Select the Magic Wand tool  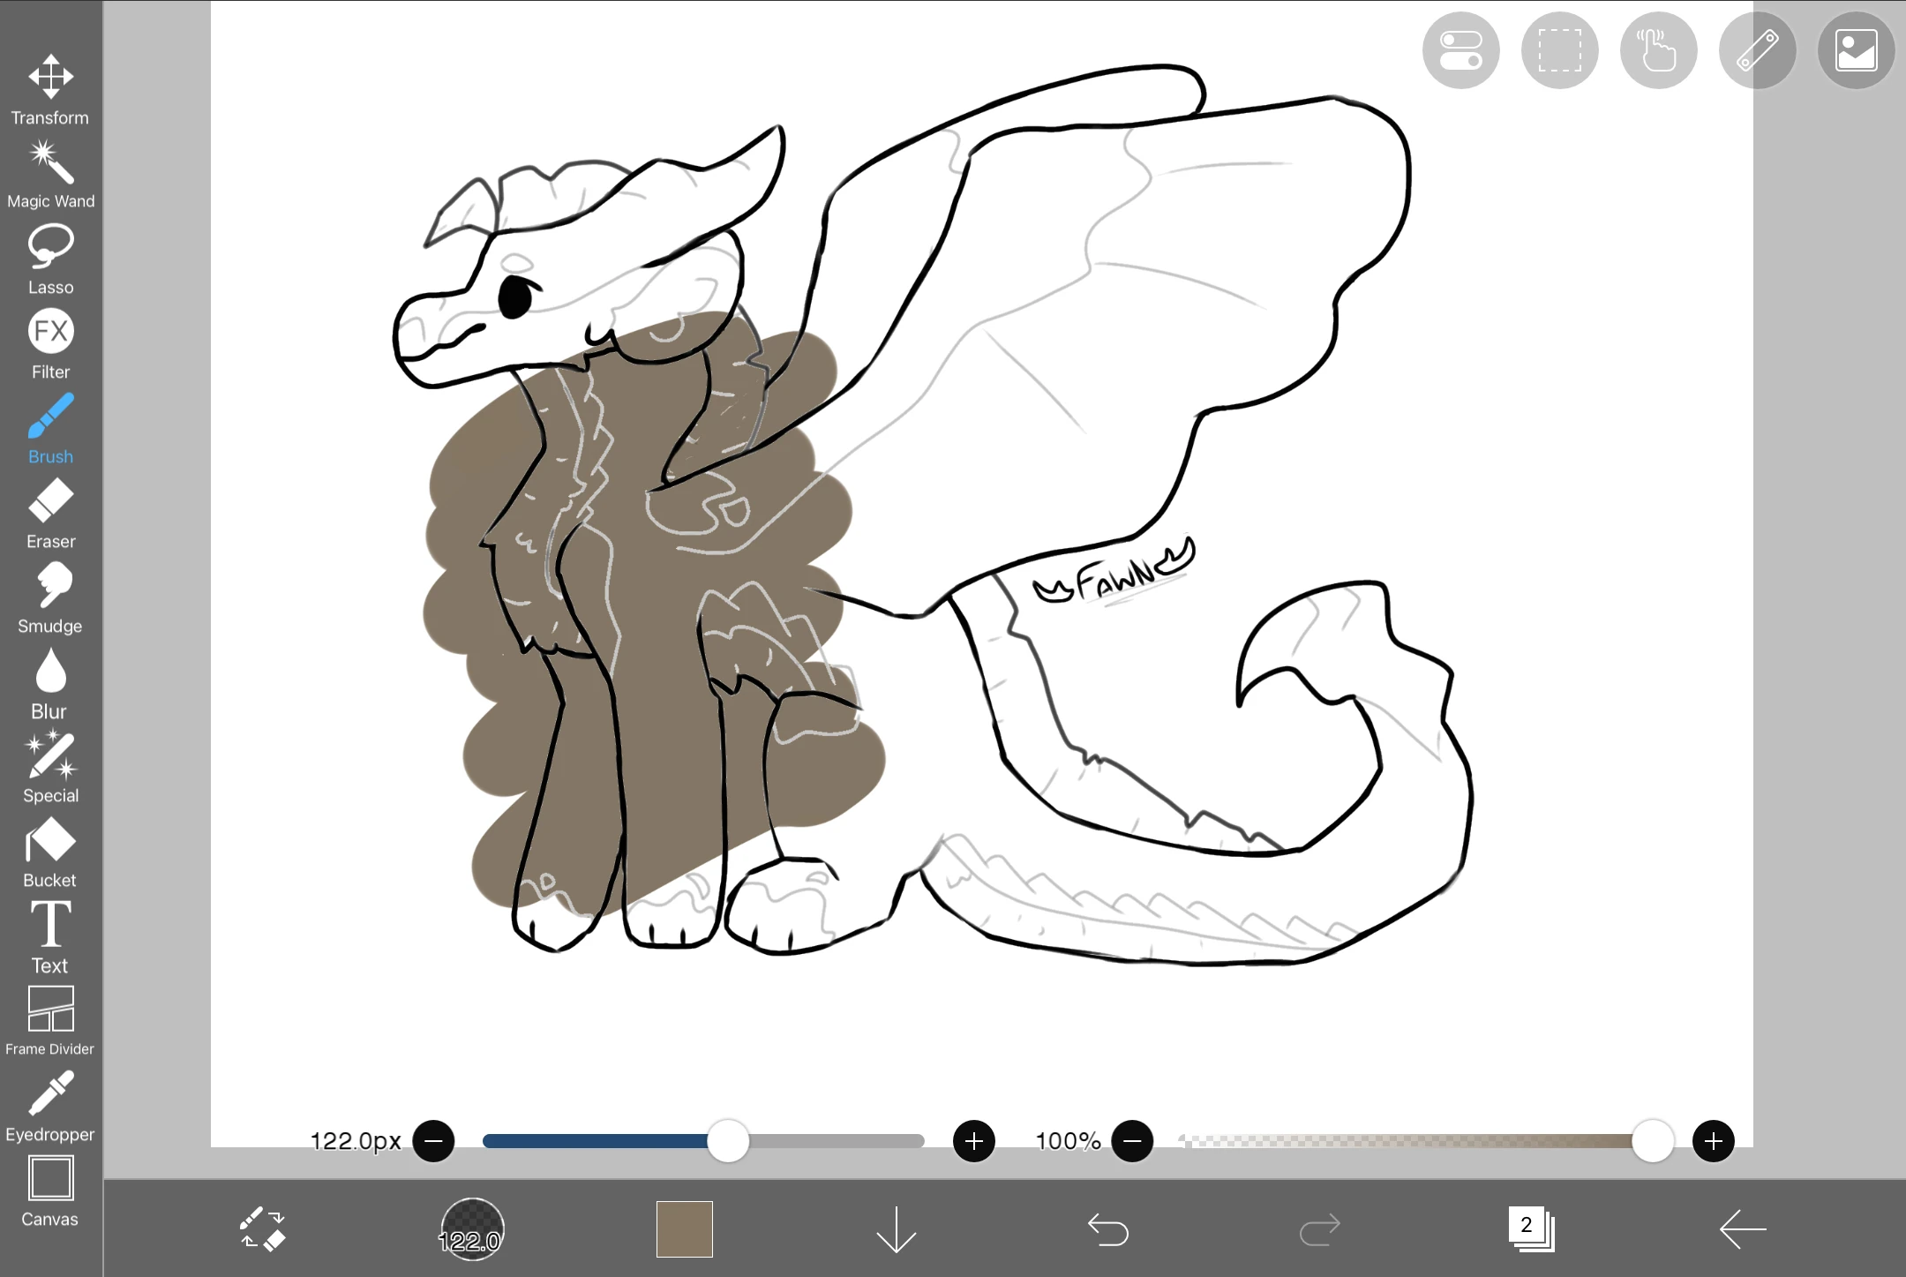point(50,174)
